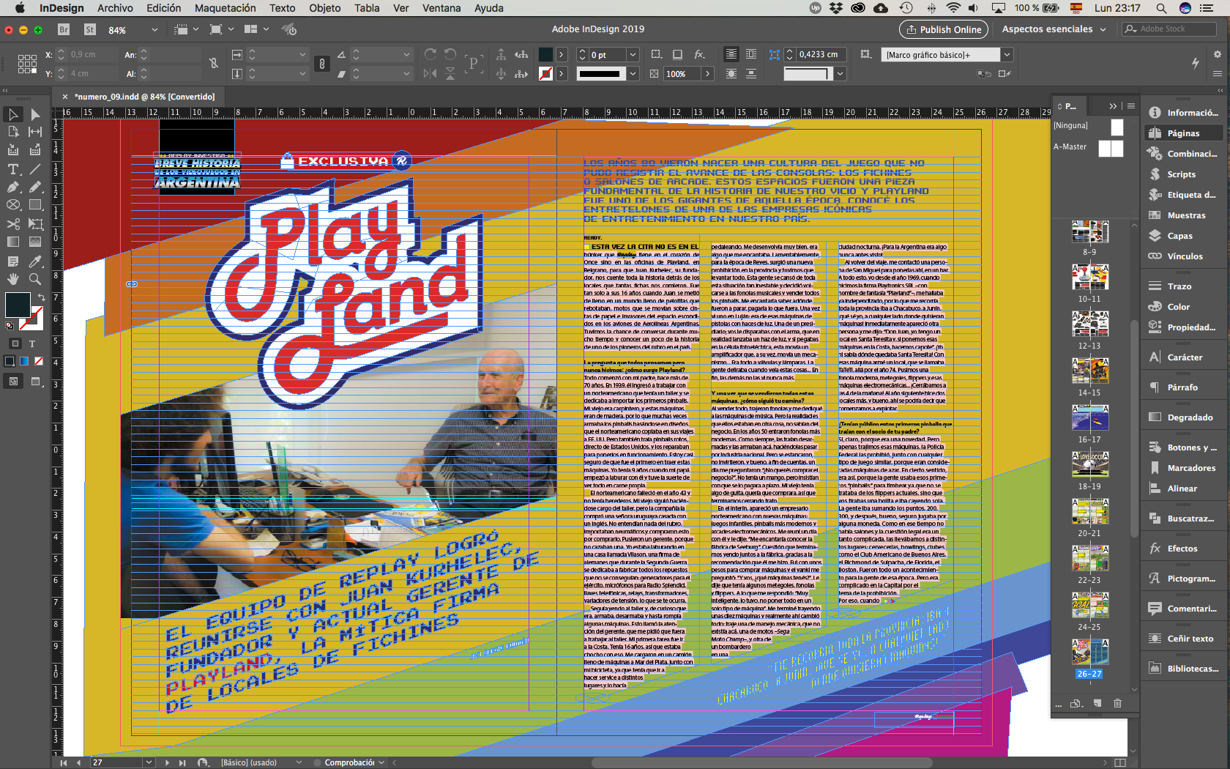
Task: Open Adobe Bridge with the Br icon
Action: tap(64, 29)
